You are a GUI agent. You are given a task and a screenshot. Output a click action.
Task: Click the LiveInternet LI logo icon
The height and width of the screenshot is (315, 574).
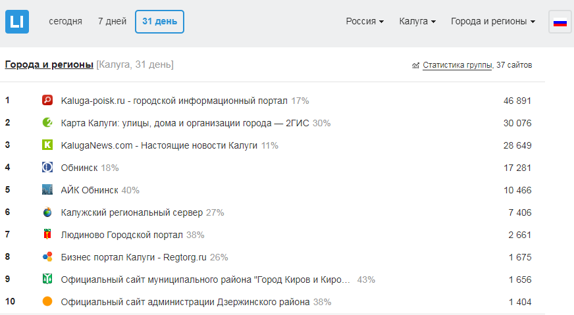(17, 21)
